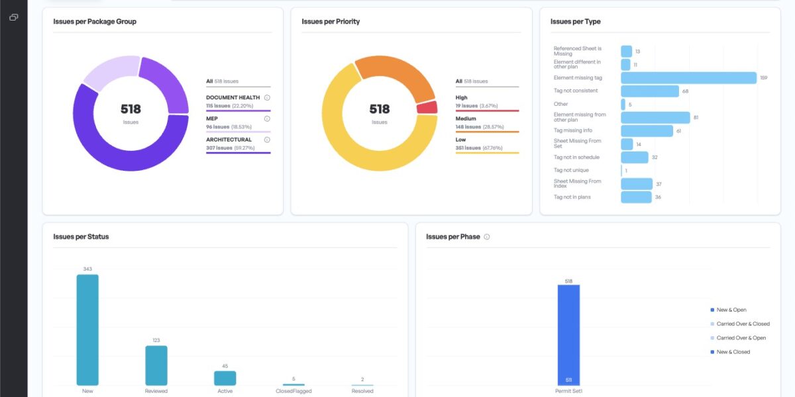Click the MEP info icon
795x397 pixels.
pos(266,119)
